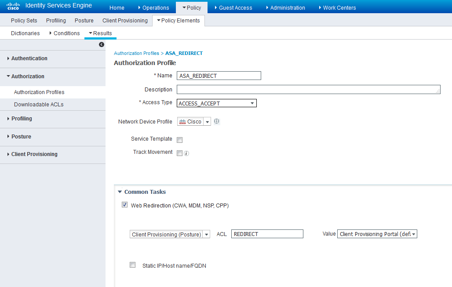Open the Network Device Profile dropdown arrow

(207, 122)
